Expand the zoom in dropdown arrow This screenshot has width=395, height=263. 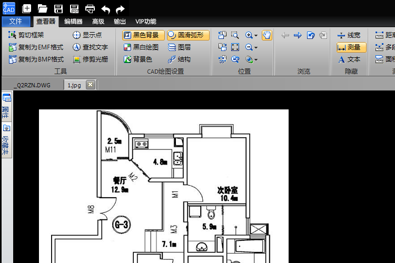[256, 35]
